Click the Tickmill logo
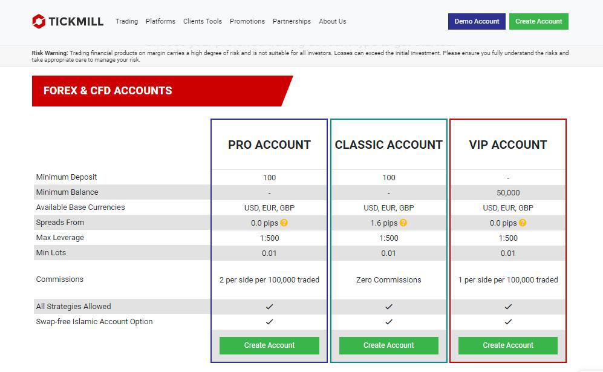Screen dimensions: 603x372 pyautogui.click(x=68, y=21)
